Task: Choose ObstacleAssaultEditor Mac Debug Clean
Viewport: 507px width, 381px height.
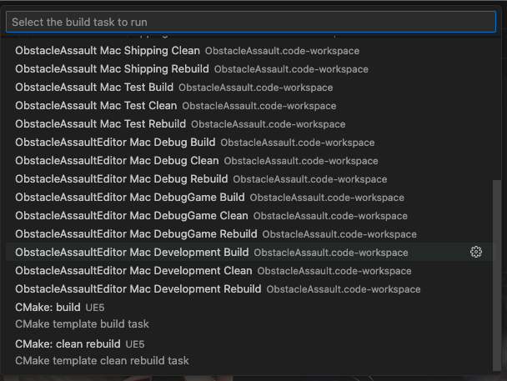Action: click(251, 161)
